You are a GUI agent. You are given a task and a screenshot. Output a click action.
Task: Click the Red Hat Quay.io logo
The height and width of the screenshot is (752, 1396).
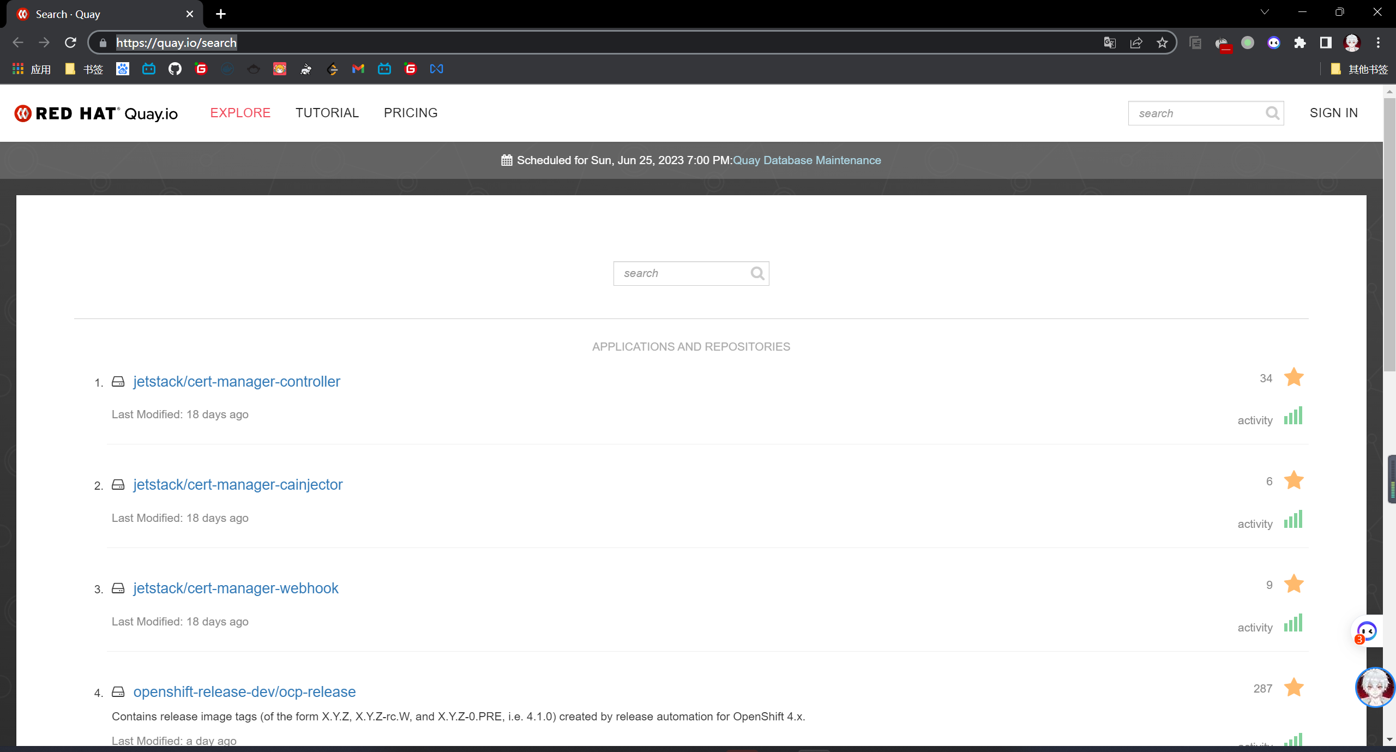pyautogui.click(x=96, y=113)
